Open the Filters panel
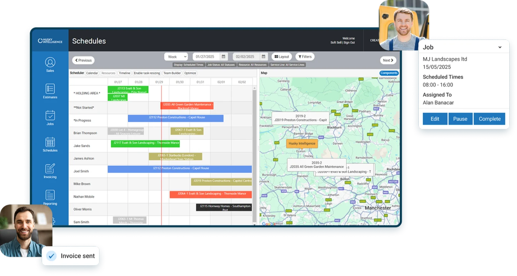 [x=305, y=56]
